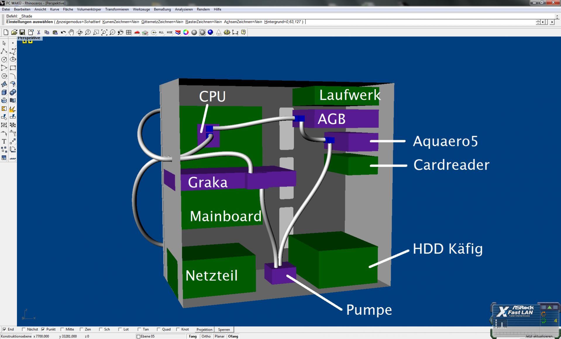This screenshot has width=561, height=339.
Task: Click Jetzt aktualisieren in the XFast LAN widget
Action: (x=540, y=336)
